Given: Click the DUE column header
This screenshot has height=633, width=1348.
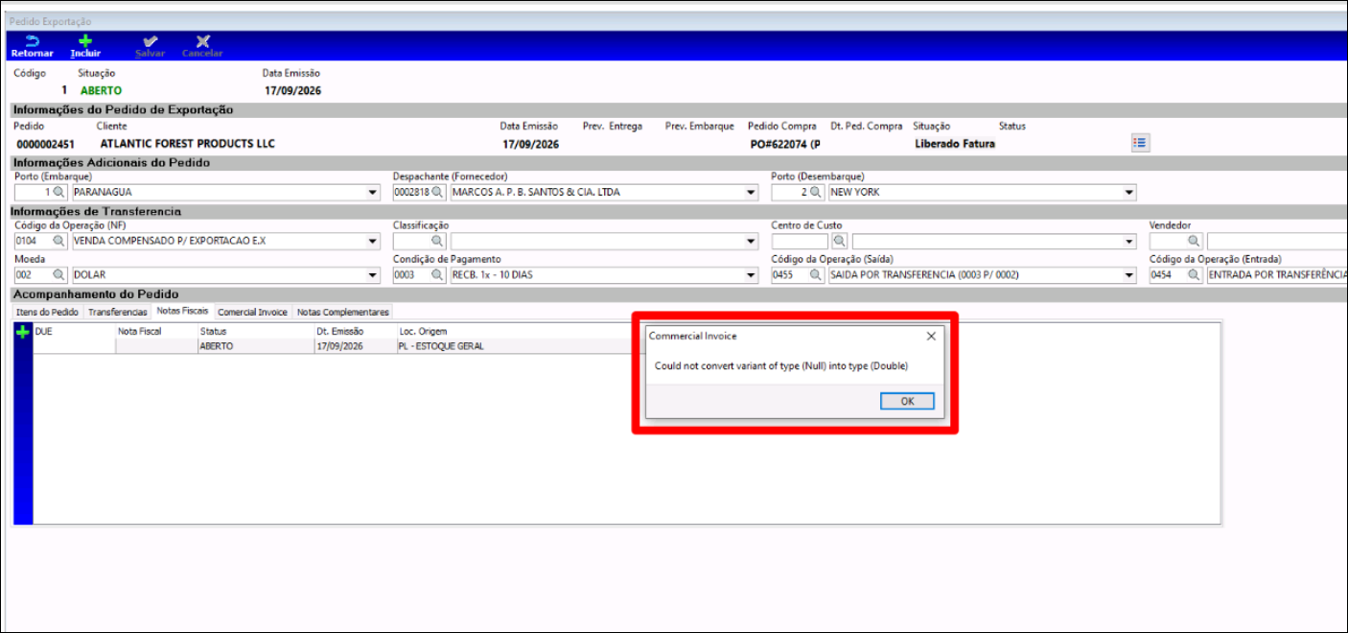Looking at the screenshot, I should pos(75,331).
